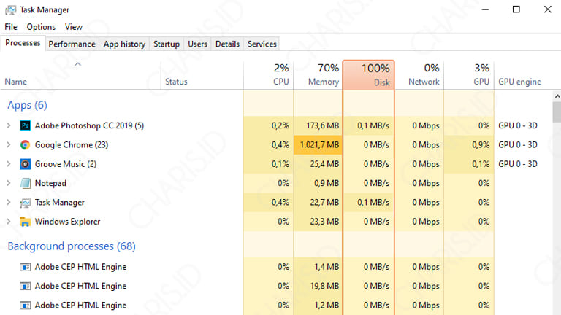Screen dimensions: 561x315
Task: Click the Groove Music icon
Action: click(x=25, y=164)
